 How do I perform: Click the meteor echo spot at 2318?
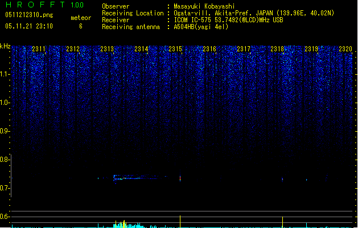282,180
